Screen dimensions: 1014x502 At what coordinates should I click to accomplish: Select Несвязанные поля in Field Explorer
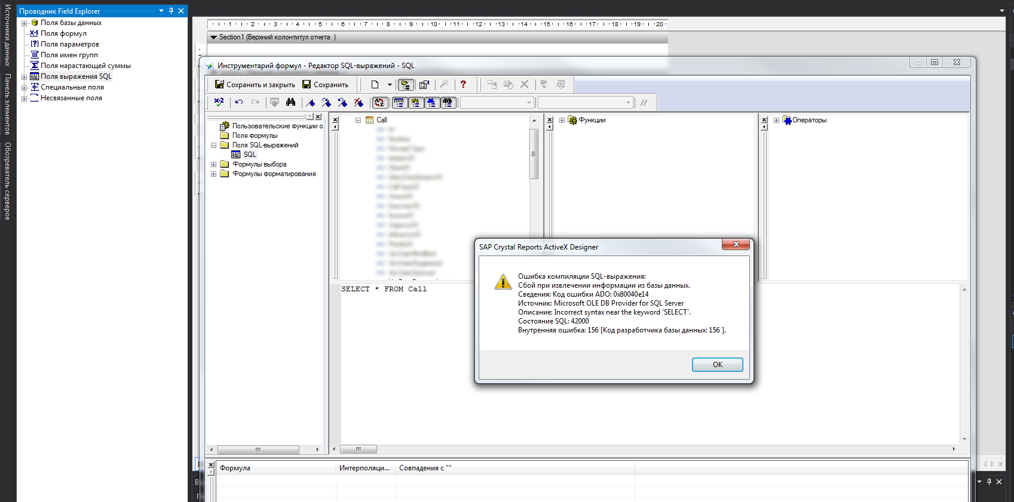point(71,98)
